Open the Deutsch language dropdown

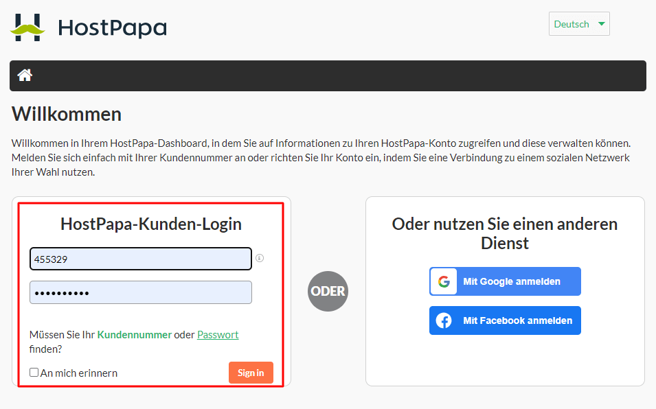(579, 24)
